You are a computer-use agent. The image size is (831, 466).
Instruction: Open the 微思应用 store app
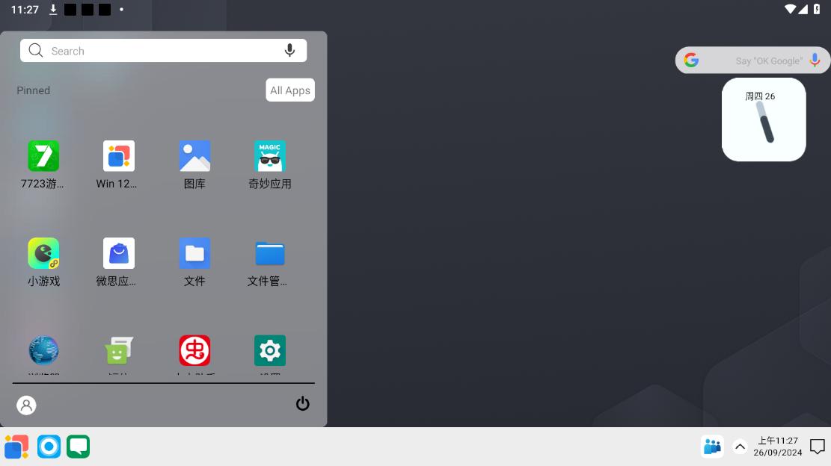pyautogui.click(x=119, y=254)
